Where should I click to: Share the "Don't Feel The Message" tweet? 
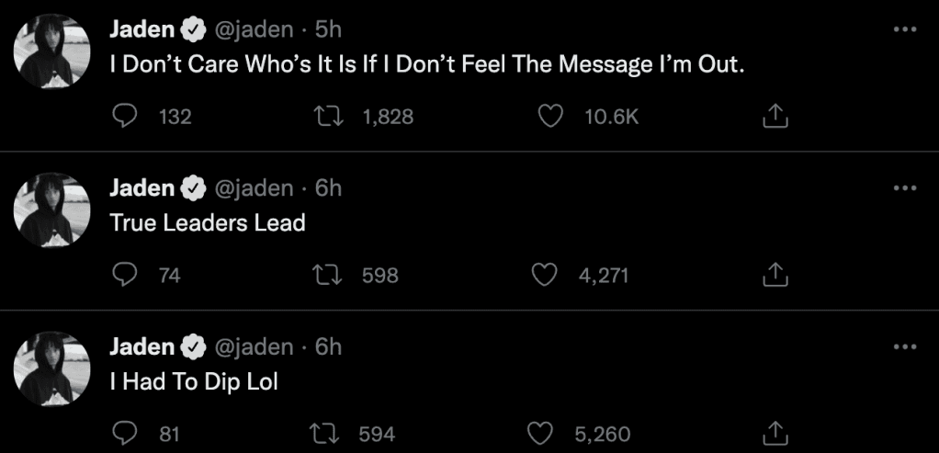[775, 116]
